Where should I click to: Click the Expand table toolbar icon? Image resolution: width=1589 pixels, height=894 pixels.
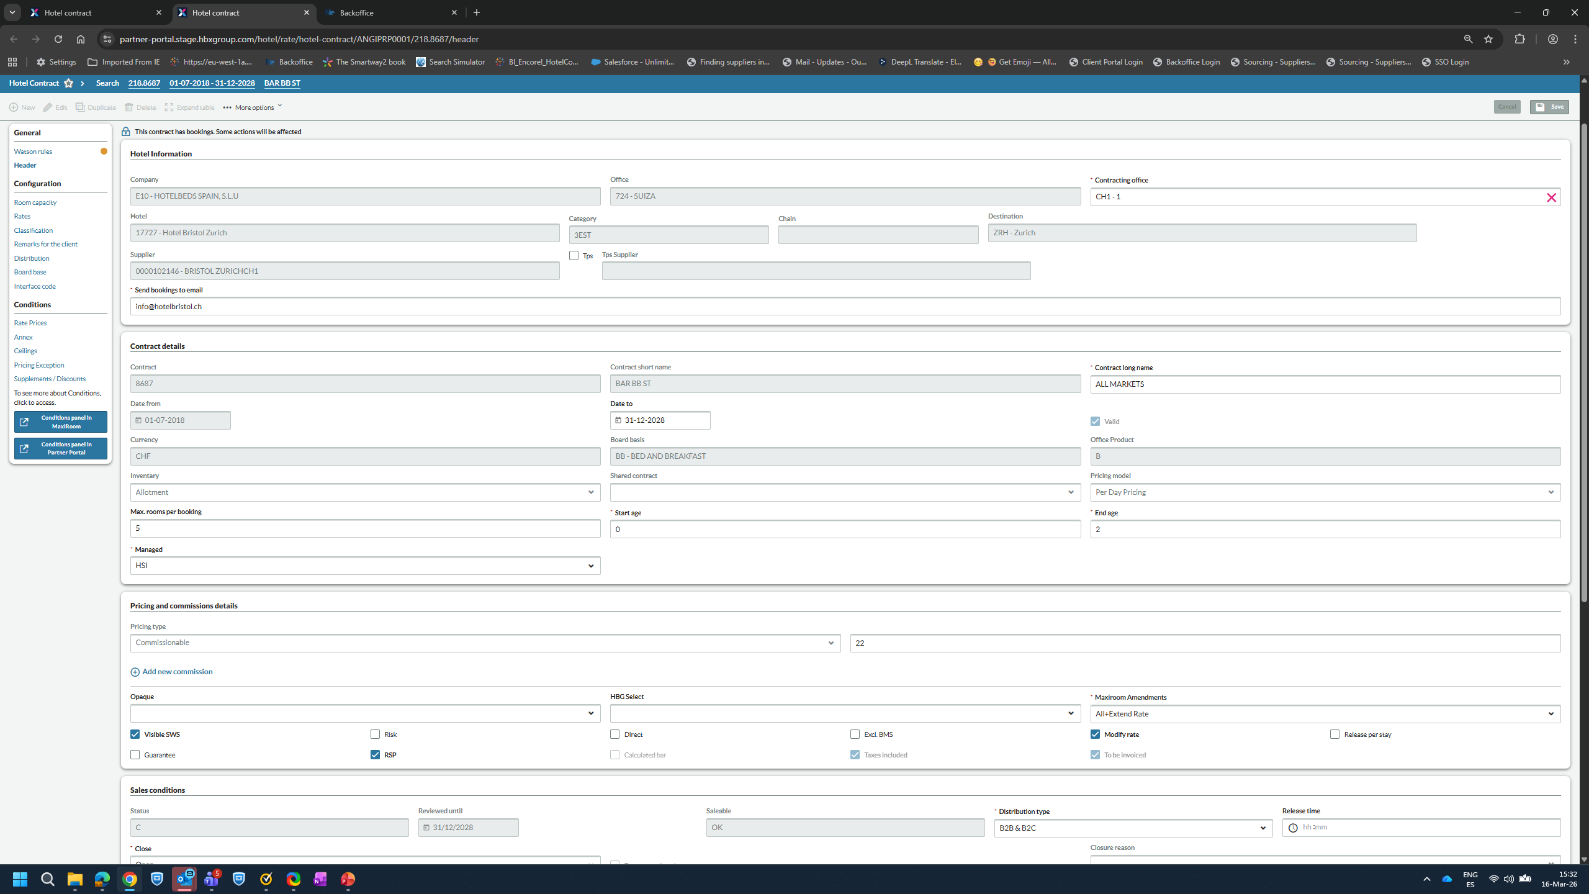pos(169,107)
